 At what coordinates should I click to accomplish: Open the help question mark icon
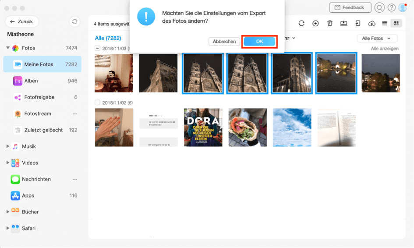pyautogui.click(x=391, y=8)
